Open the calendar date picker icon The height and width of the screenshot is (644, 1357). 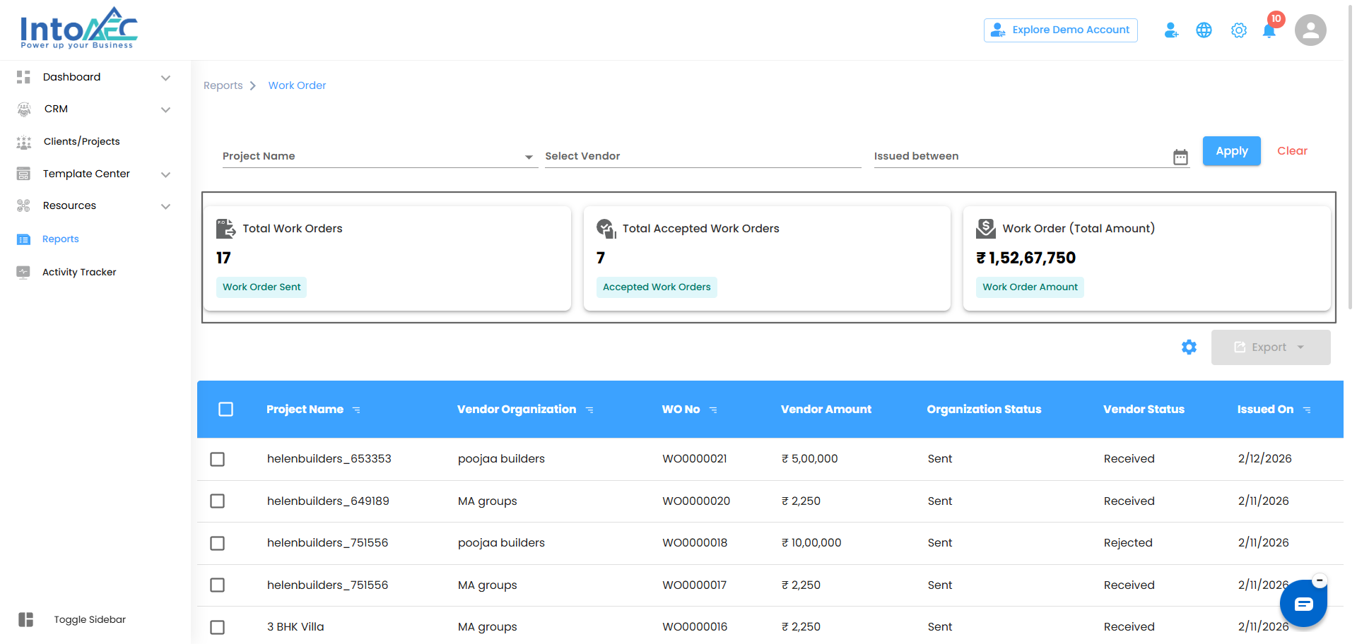click(x=1180, y=157)
